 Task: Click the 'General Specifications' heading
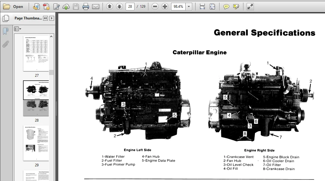(265, 33)
